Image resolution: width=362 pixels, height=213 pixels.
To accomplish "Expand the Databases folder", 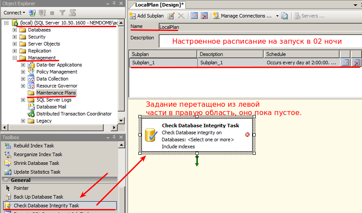I will [15, 30].
